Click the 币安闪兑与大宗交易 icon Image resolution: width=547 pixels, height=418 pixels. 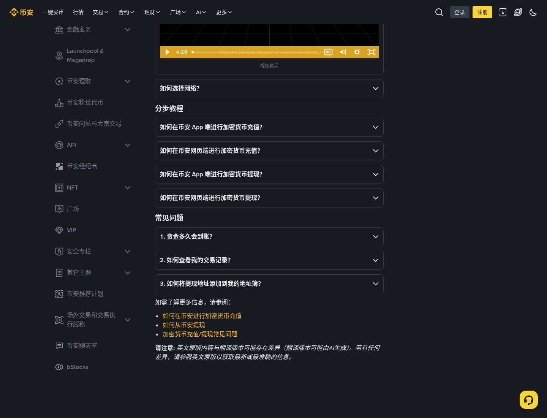[x=59, y=124]
